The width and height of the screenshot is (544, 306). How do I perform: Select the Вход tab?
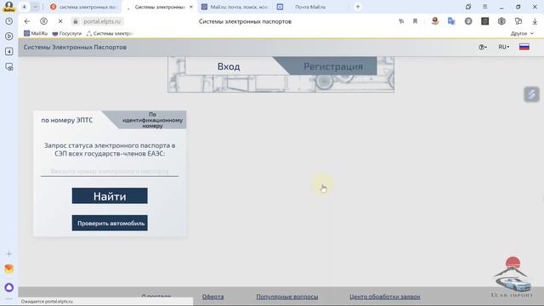point(229,66)
